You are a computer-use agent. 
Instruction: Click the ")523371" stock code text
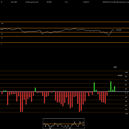86,2
